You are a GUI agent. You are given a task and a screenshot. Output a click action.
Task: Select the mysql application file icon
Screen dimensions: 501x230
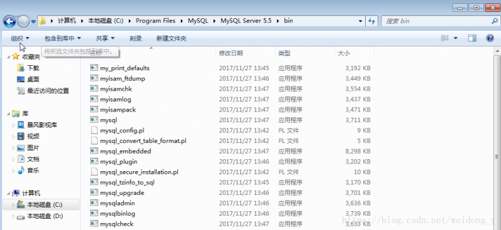coord(94,120)
